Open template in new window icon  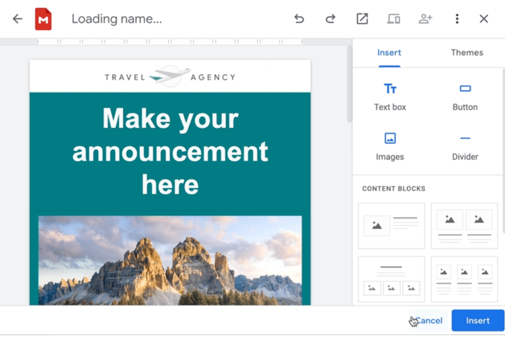362,19
